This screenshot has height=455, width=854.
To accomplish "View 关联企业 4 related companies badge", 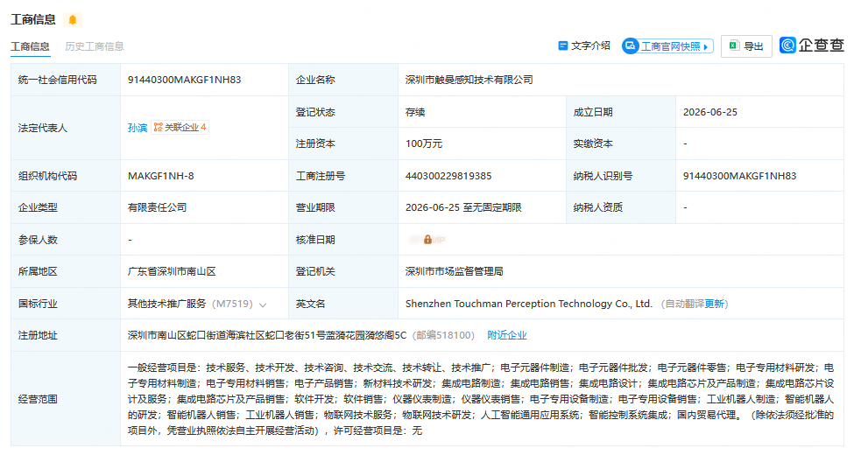I will (180, 128).
